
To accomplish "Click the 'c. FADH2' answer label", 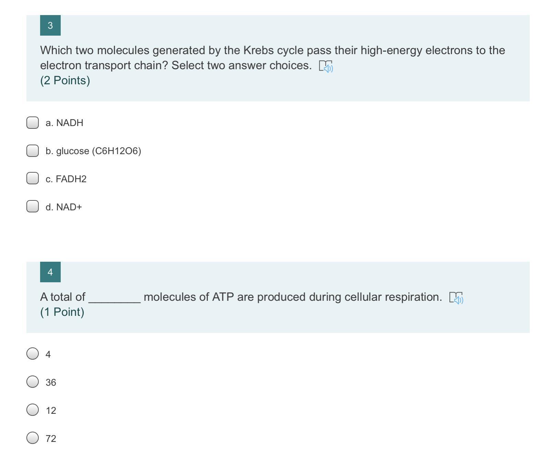I will [66, 179].
